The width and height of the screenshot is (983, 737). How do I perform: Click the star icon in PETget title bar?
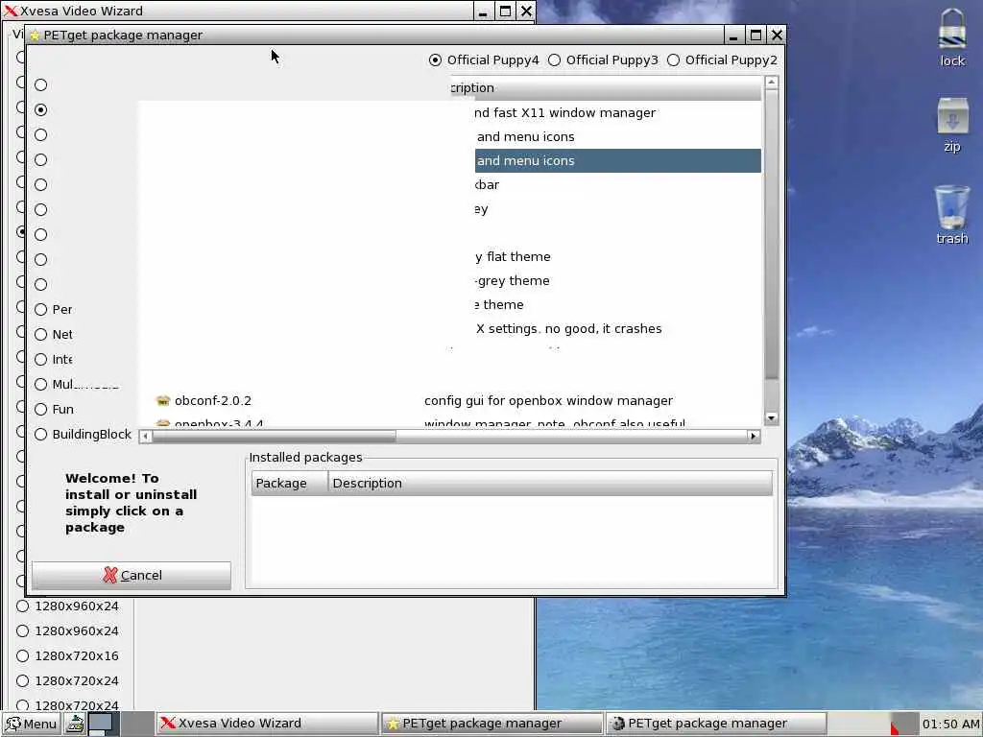pyautogui.click(x=36, y=36)
